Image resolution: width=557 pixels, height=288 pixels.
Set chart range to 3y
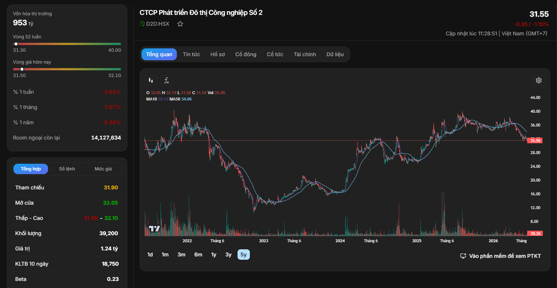229,255
